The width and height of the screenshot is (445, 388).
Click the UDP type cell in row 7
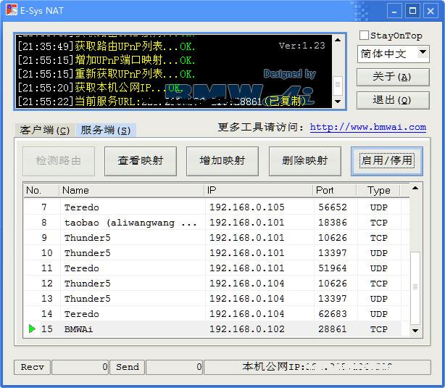pos(379,207)
